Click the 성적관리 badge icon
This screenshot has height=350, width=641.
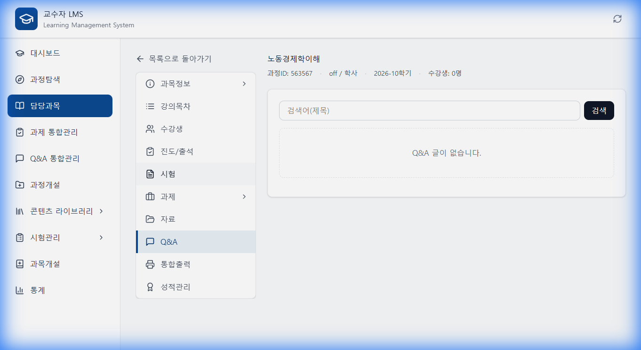(150, 286)
